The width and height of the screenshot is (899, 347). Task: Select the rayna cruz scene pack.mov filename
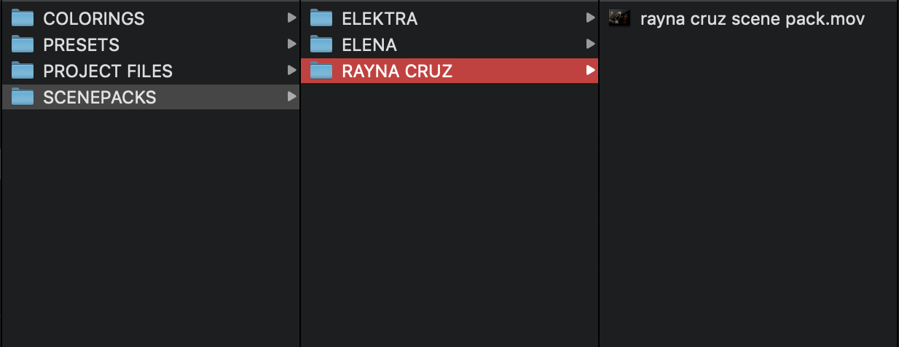(x=752, y=18)
